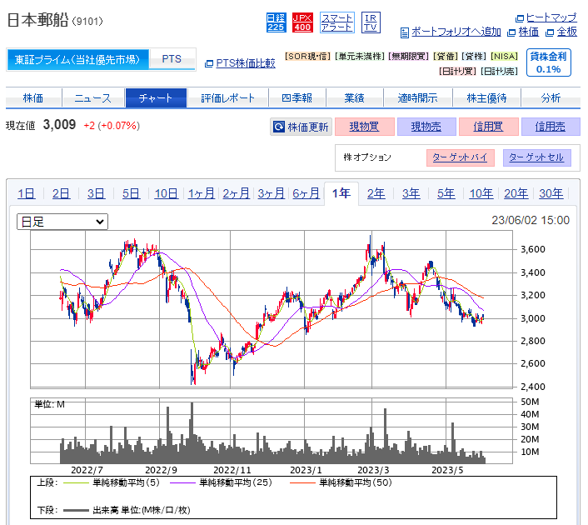Viewport: 588px width, 525px height.
Task: Click the 貸株金利 0.1% box
Action: 548,62
